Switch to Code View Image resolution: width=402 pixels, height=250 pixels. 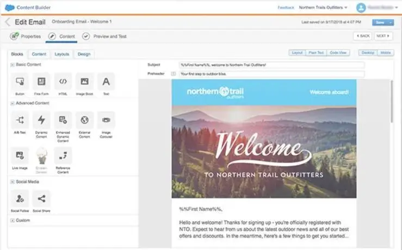338,53
